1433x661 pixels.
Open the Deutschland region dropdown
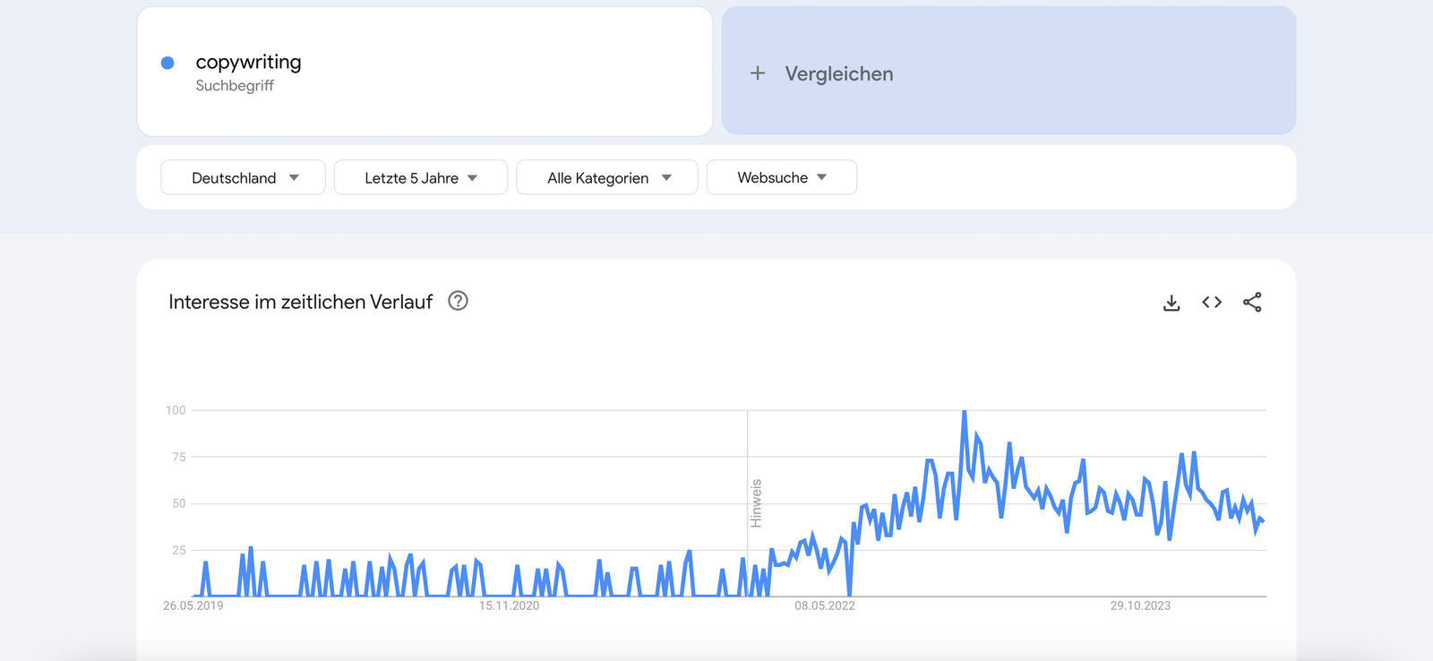click(243, 177)
